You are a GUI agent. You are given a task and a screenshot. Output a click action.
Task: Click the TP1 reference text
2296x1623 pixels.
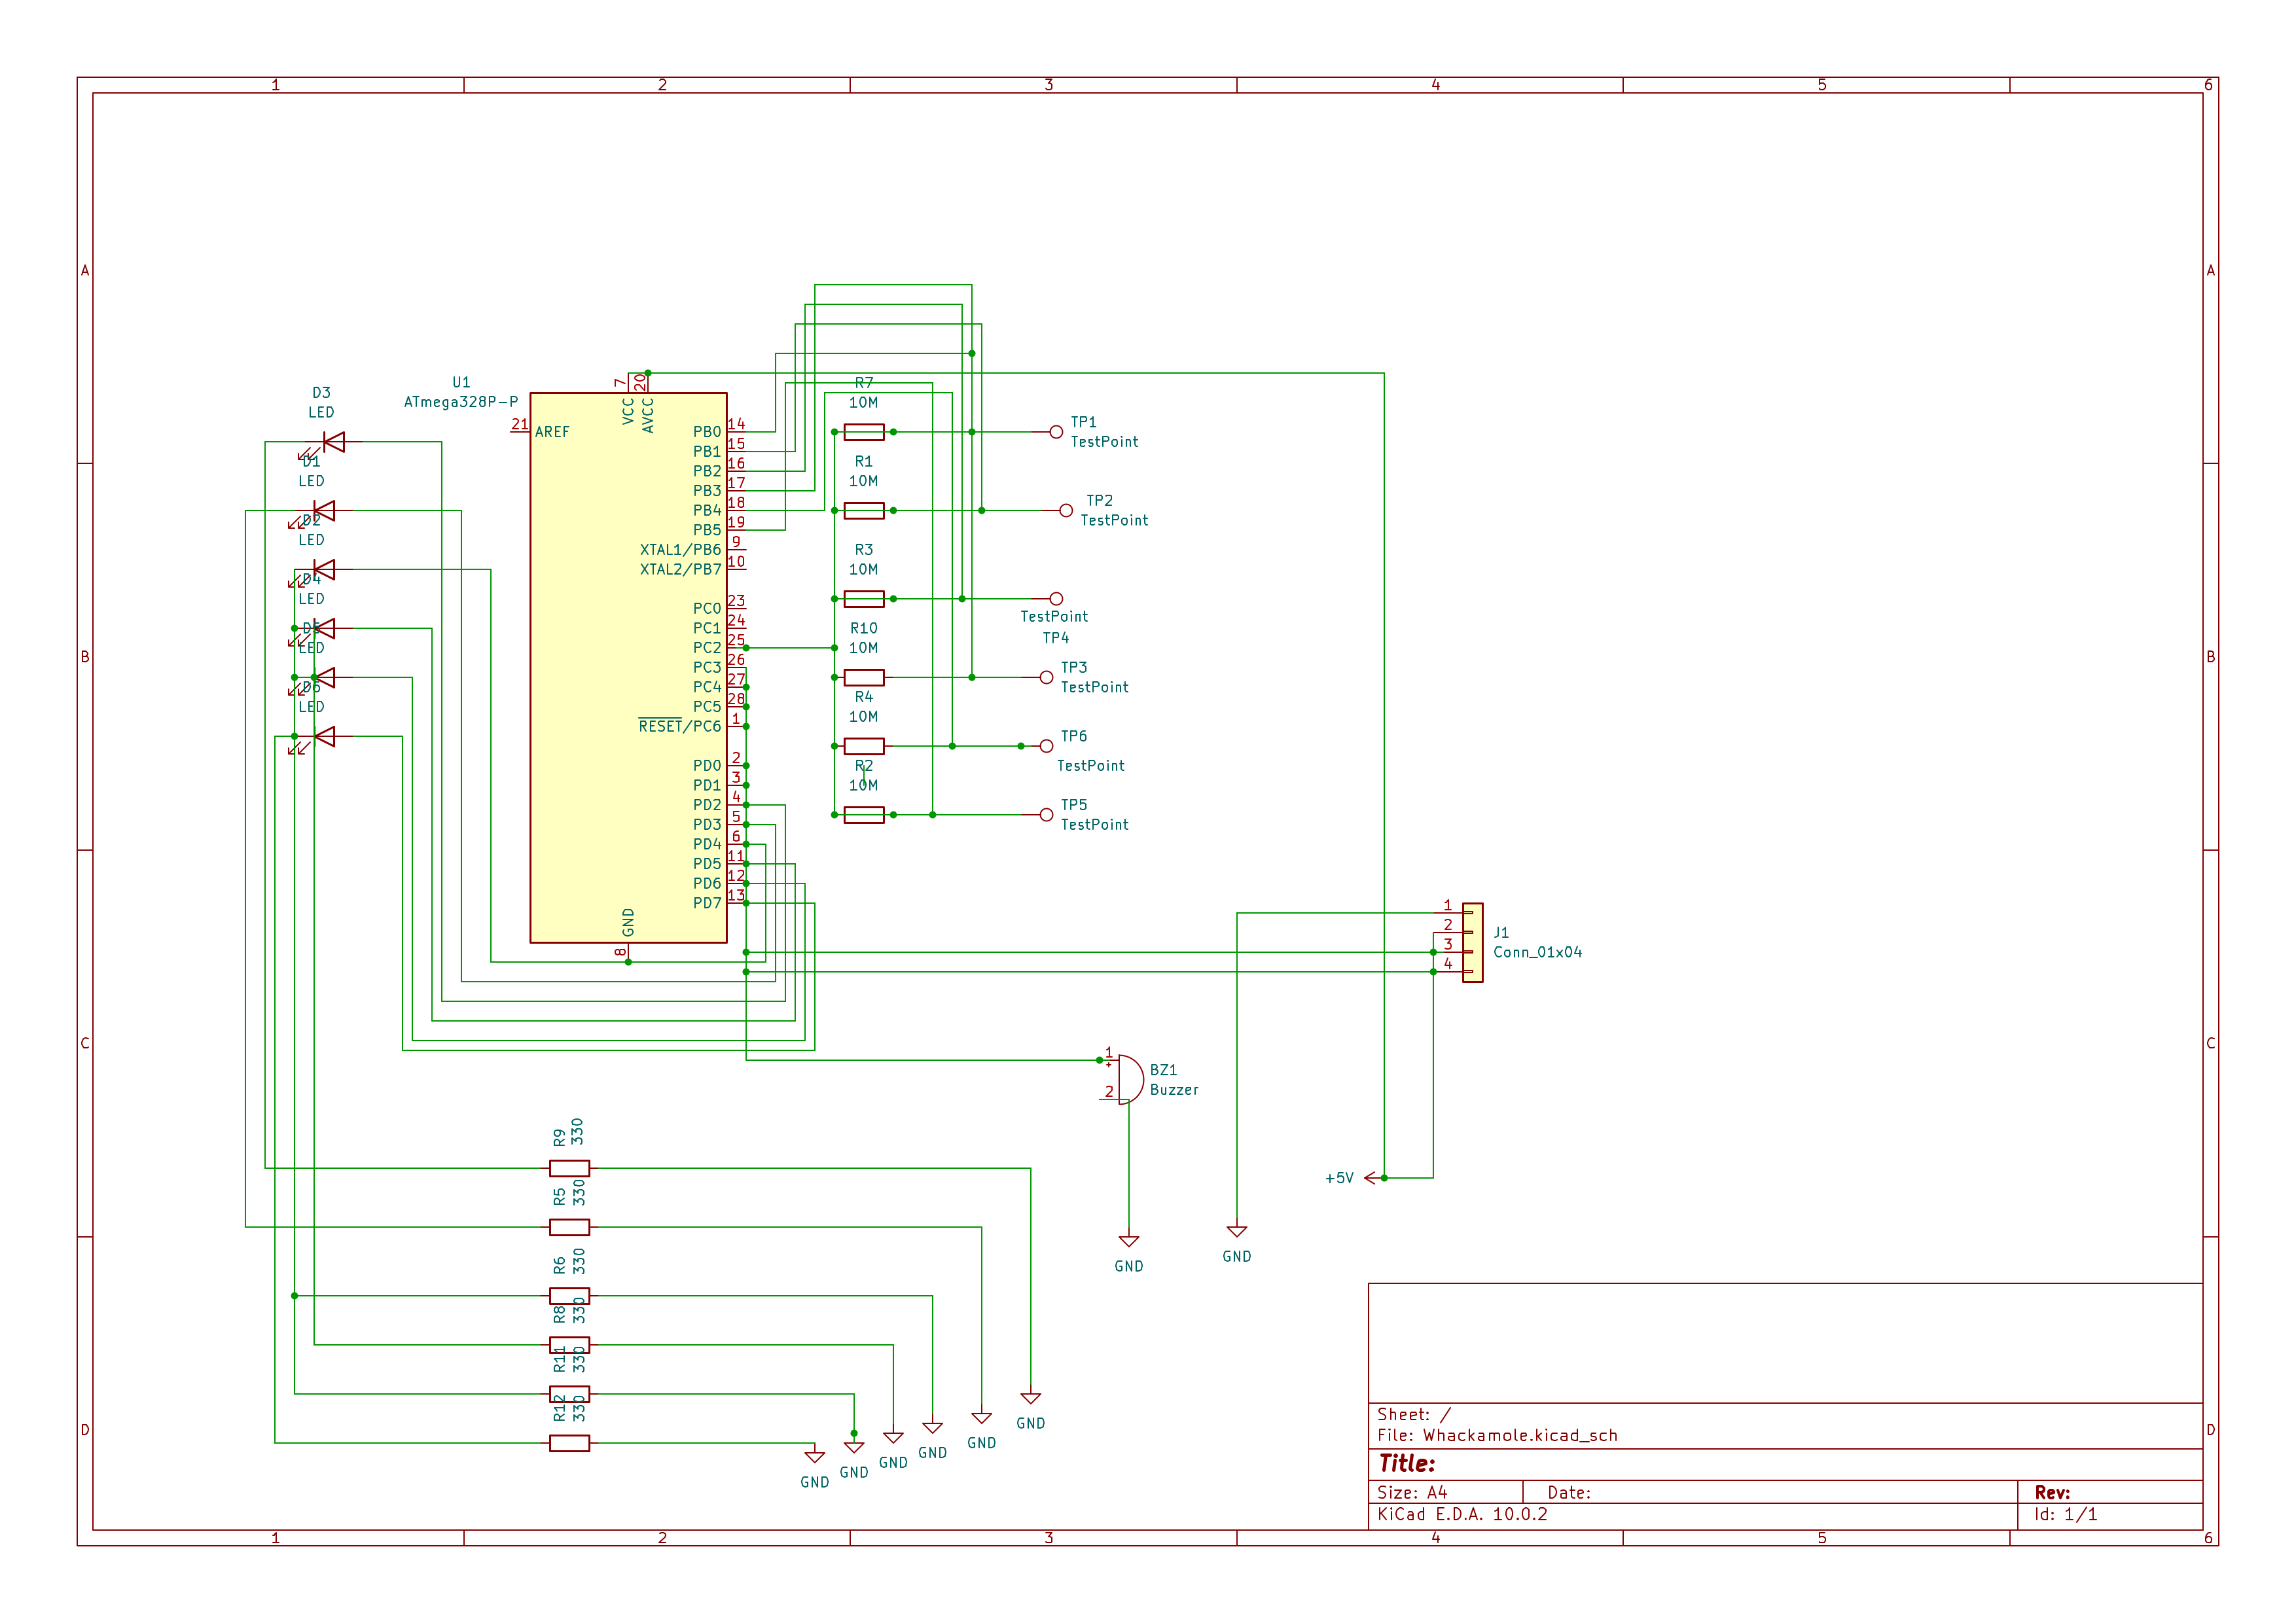[x=1084, y=422]
